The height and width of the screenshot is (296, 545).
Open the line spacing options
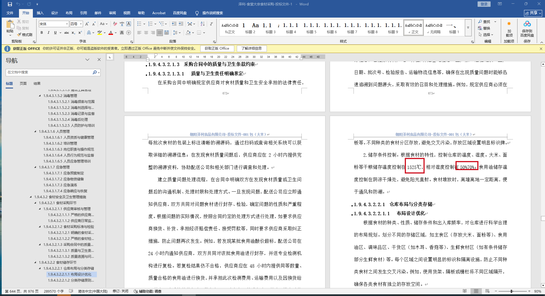(176, 33)
